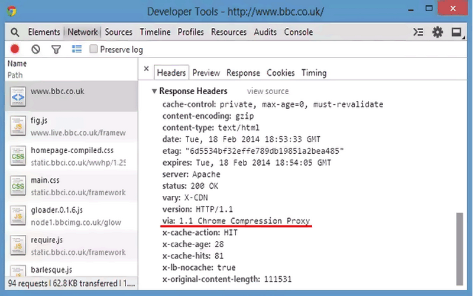473x297 pixels.
Task: Click the homepage-compiled.css stylesheet icon
Action: click(18, 156)
